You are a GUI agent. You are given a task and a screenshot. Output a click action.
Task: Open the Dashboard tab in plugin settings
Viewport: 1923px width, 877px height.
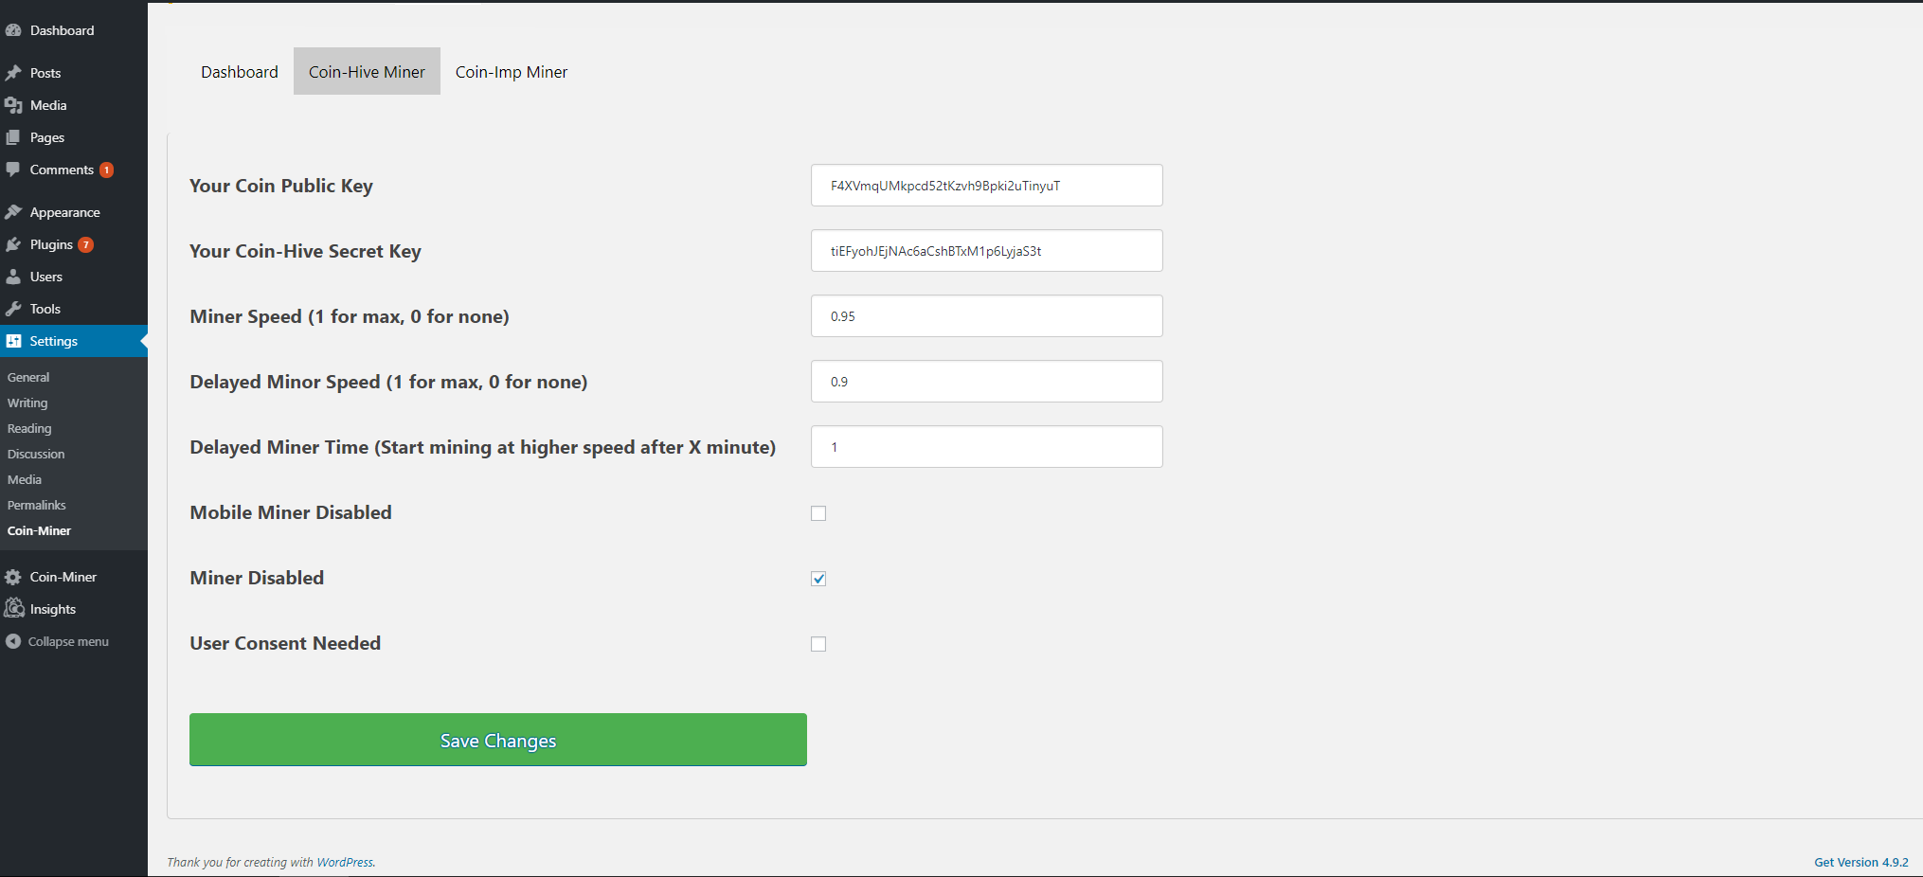(240, 72)
